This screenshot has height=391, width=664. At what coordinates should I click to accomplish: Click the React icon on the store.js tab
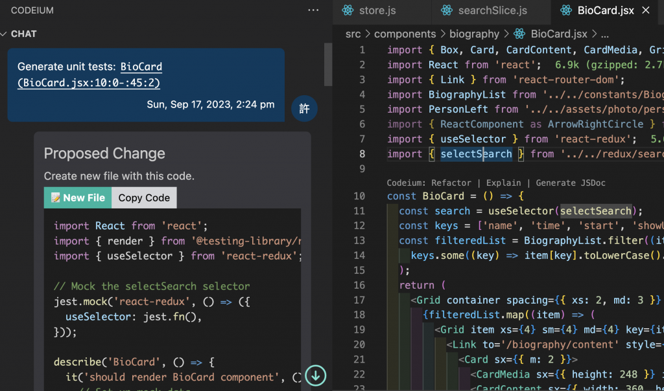click(348, 10)
